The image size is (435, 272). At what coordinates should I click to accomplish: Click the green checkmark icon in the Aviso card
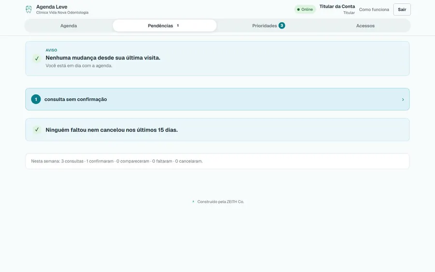[x=37, y=58]
